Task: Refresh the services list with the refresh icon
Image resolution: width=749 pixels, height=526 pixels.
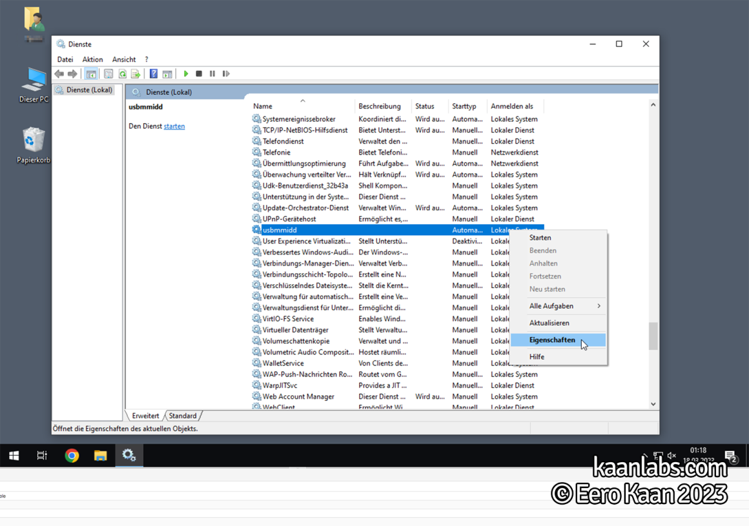Action: click(123, 73)
